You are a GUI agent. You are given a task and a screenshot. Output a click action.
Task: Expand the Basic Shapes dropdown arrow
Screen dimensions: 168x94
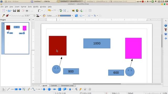(47, 89)
